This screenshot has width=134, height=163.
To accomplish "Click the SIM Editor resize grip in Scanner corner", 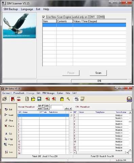I will (x=130, y=81).
